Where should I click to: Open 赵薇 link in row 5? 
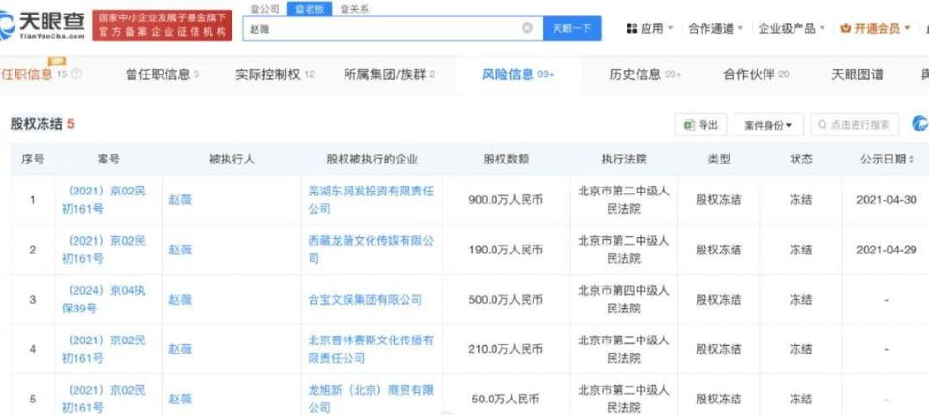pos(180,399)
